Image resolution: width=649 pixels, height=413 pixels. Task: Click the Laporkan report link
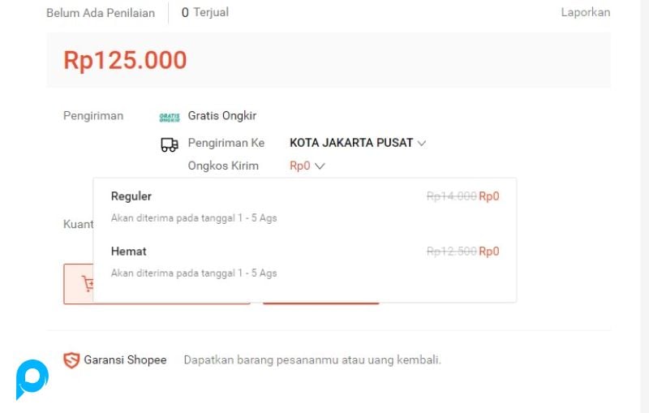coord(585,12)
